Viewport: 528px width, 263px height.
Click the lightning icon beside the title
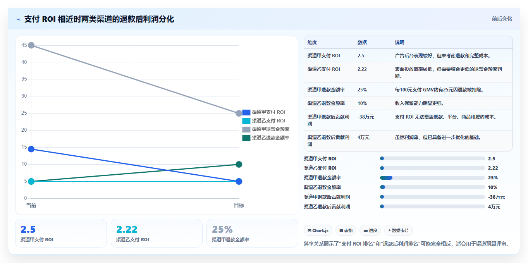click(18, 19)
